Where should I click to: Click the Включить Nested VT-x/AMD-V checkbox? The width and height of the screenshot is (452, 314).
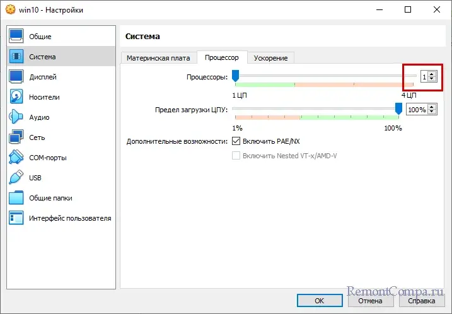(x=236, y=156)
